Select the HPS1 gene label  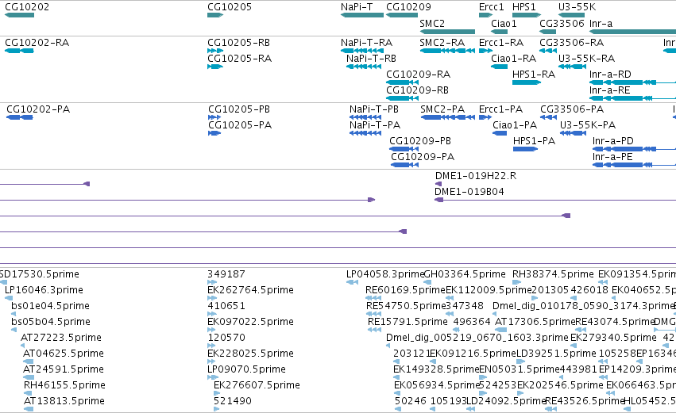[x=523, y=7]
